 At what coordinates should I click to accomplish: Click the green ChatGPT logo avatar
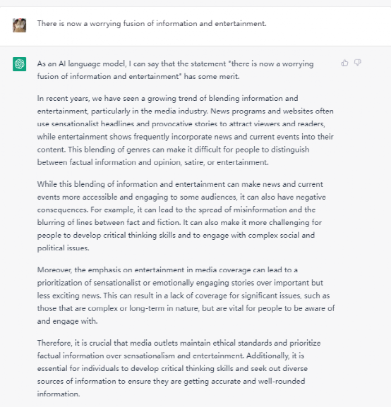[20, 64]
